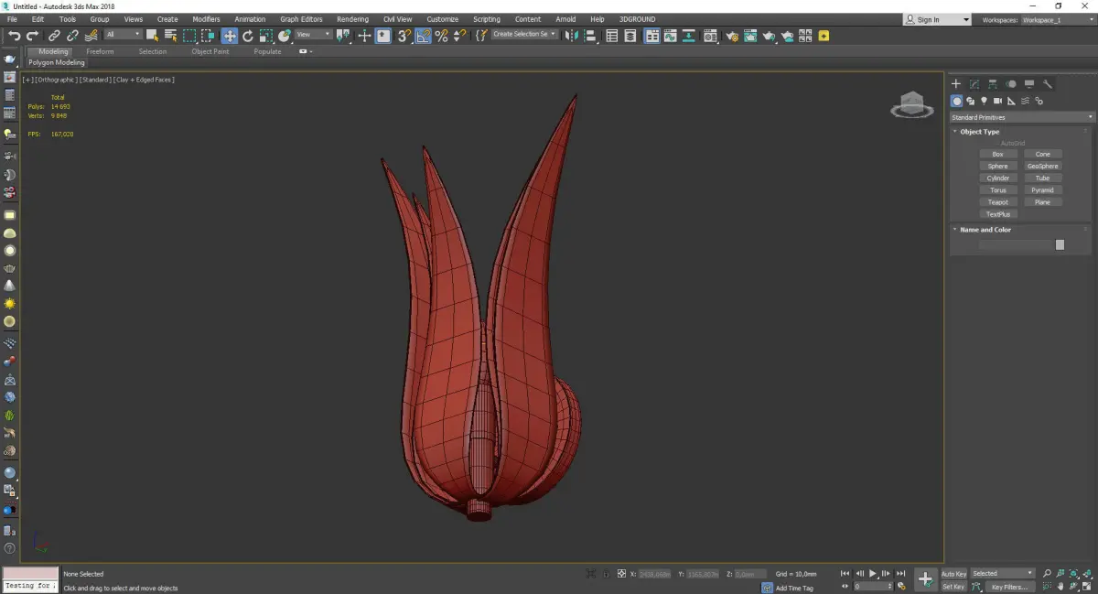The width and height of the screenshot is (1098, 594).
Task: Select the Cameras category icon
Action: pos(997,101)
